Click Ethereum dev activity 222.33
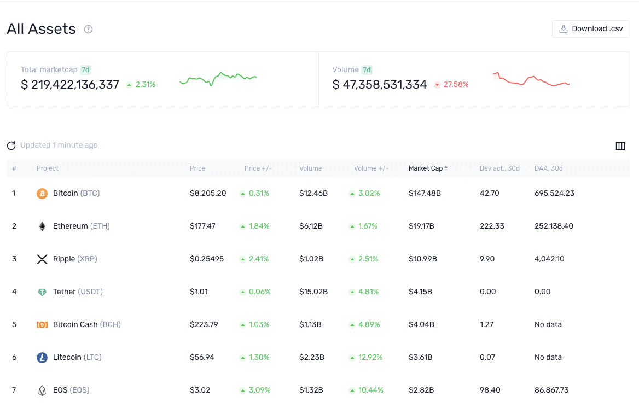Viewport: 639px width, 408px height. 492,226
